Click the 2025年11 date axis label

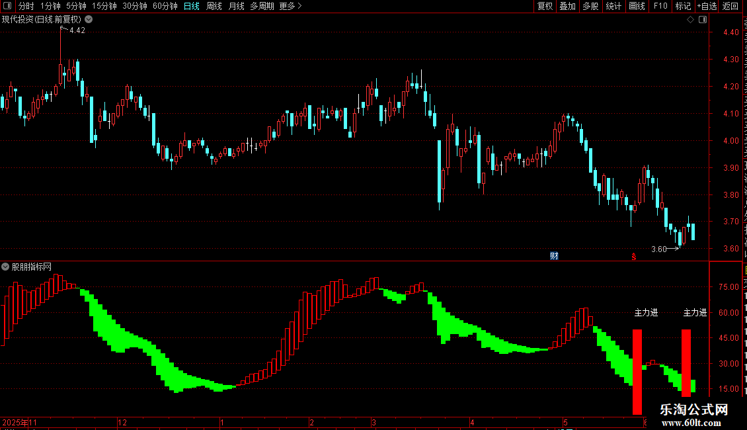(20, 422)
